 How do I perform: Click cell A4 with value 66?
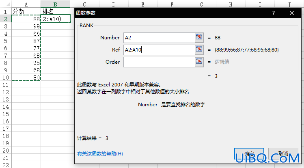(26, 34)
